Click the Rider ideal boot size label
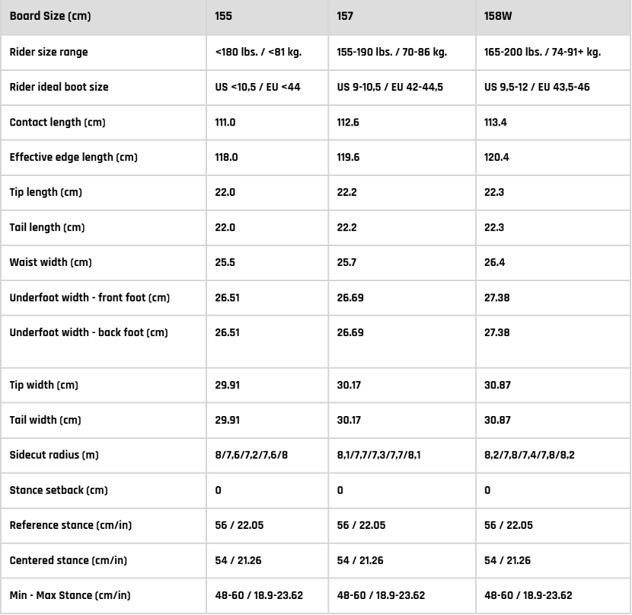Screen dimensions: 632x615 tap(59, 87)
